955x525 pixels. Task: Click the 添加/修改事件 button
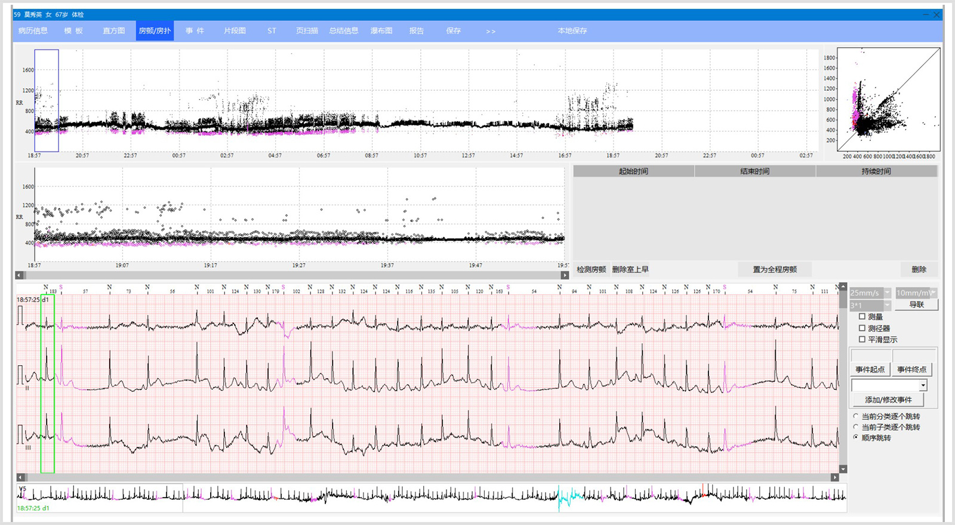(x=888, y=400)
